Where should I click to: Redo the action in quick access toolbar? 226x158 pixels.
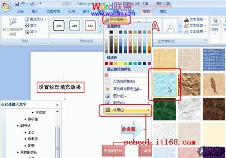32,4
